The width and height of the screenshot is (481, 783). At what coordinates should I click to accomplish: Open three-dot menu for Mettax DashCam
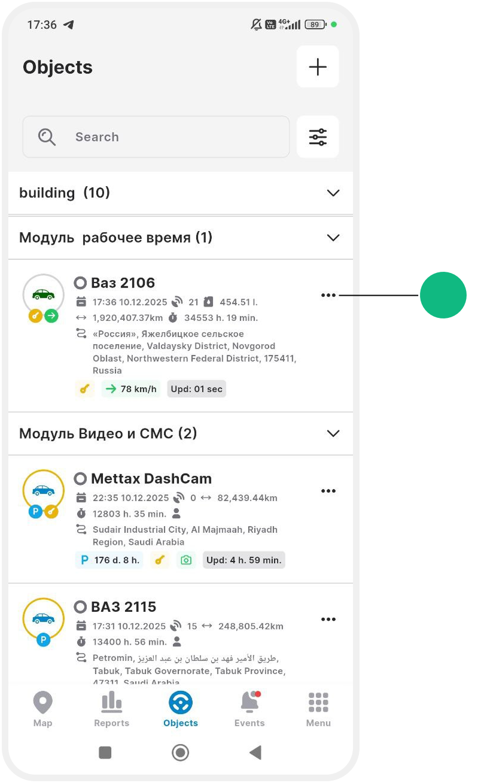click(x=328, y=491)
